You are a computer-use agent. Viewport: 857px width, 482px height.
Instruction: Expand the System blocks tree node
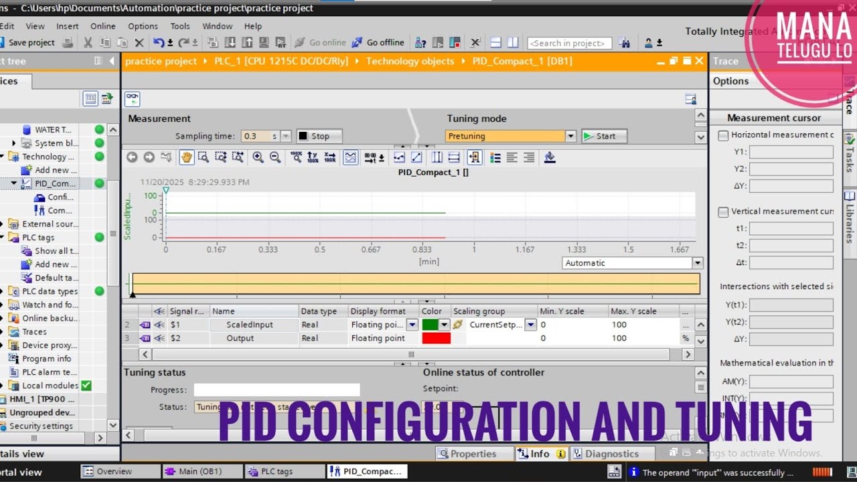[14, 143]
